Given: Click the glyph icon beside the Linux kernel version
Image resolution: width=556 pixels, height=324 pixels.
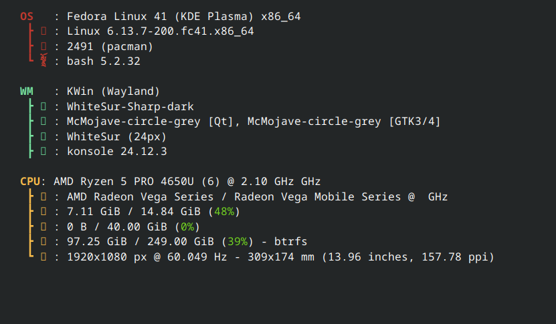Looking at the screenshot, I should [x=43, y=31].
